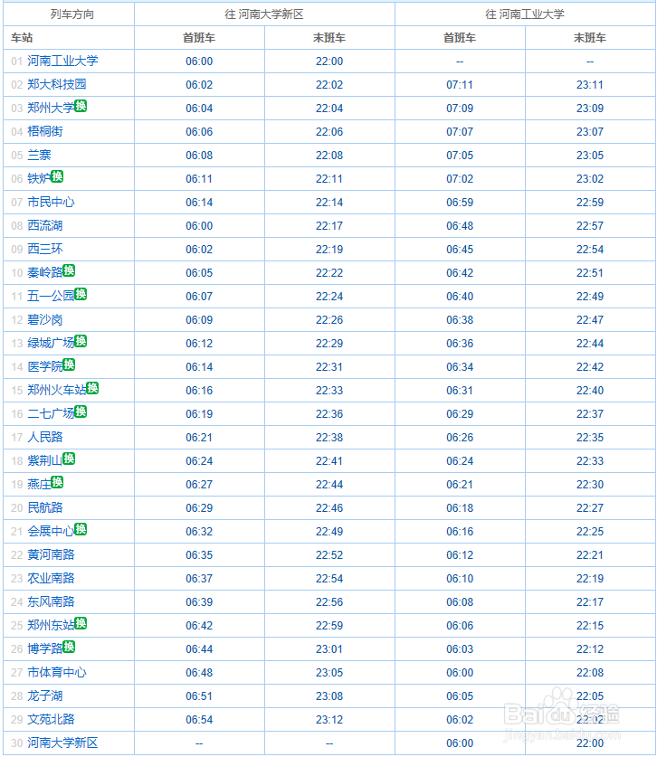Click the transfer icon beside 燕庄
657x757 pixels.
(57, 482)
